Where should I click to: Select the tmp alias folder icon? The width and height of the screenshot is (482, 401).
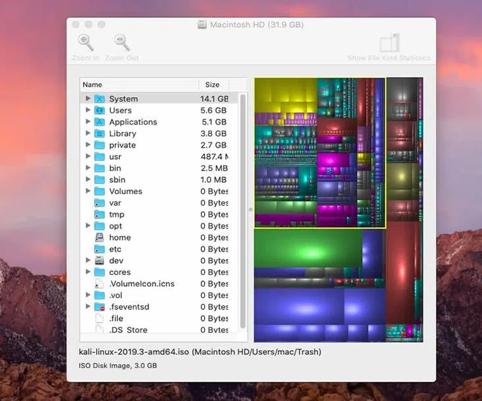tap(99, 214)
